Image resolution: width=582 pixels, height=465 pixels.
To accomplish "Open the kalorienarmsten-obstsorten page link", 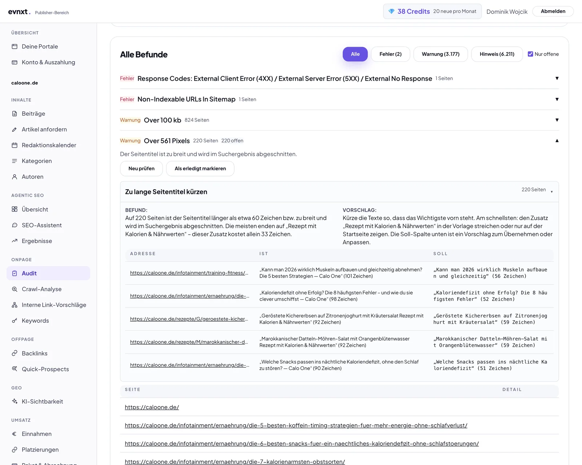I will pos(235,461).
